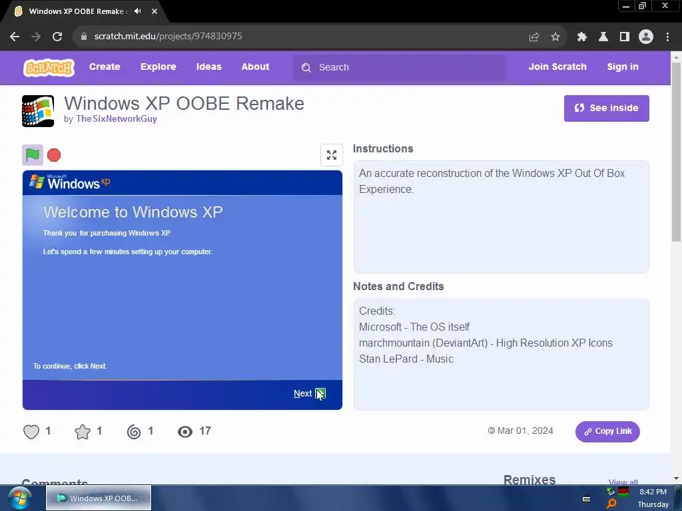Reload the page
The width and height of the screenshot is (682, 511).
pyautogui.click(x=57, y=37)
